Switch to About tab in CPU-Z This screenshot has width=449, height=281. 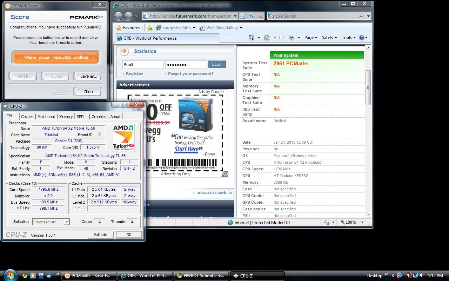pyautogui.click(x=115, y=117)
